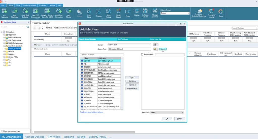Expand the Finance folder node
This screenshot has width=258, height=139.
coord(4,51)
